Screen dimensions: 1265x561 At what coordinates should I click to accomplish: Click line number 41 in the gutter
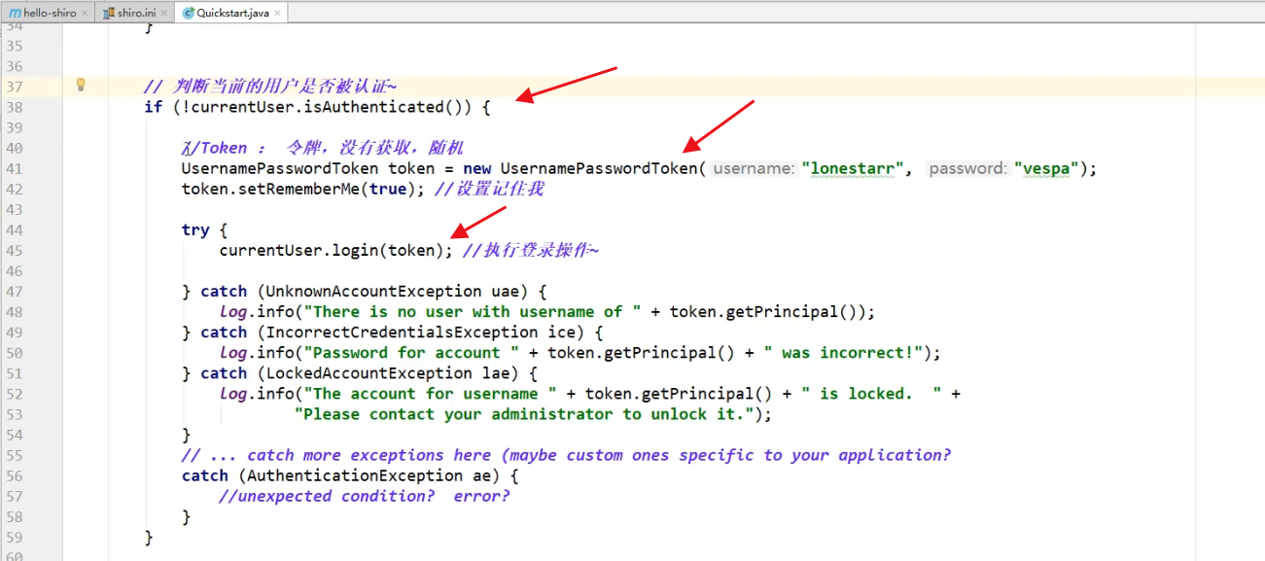click(14, 168)
